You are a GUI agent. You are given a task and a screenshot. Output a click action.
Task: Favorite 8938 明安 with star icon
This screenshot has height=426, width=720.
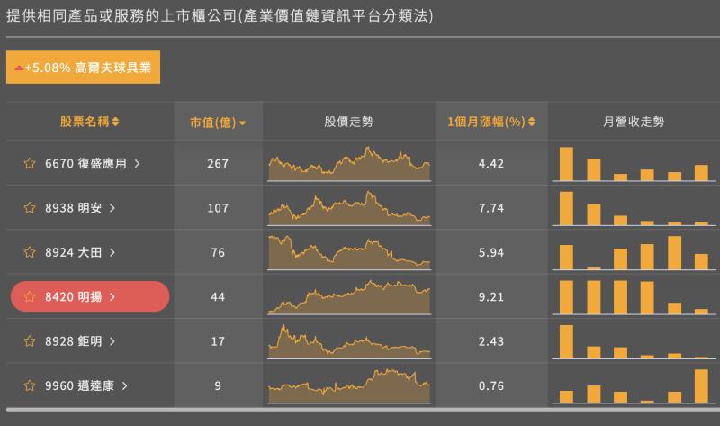coord(30,208)
